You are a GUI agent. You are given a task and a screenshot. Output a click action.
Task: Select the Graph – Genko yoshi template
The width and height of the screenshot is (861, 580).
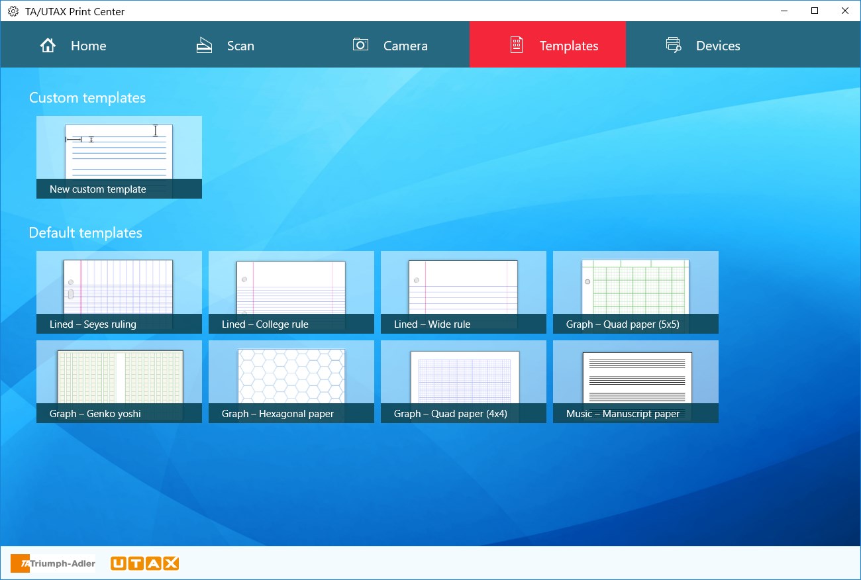click(119, 381)
